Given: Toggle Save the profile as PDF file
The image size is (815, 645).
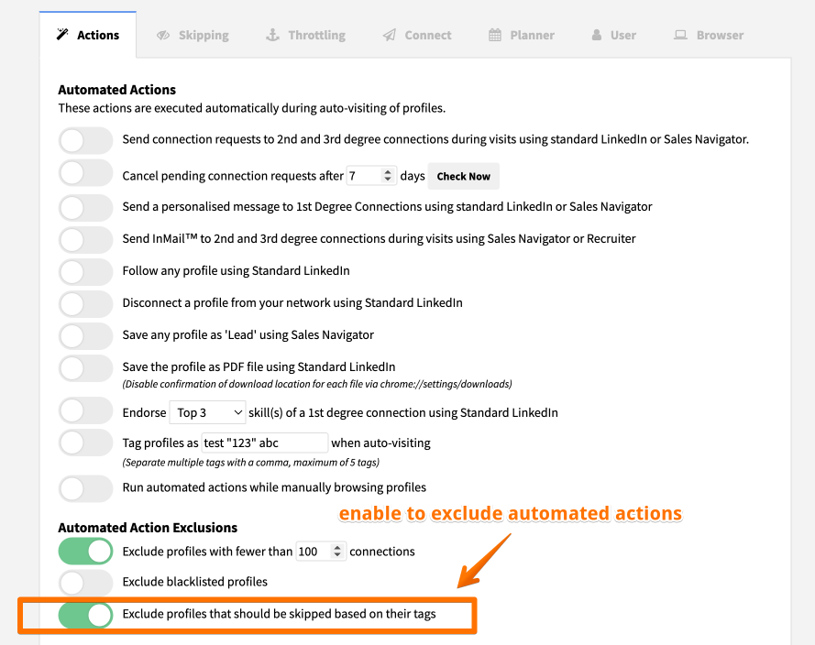Looking at the screenshot, I should click(86, 368).
